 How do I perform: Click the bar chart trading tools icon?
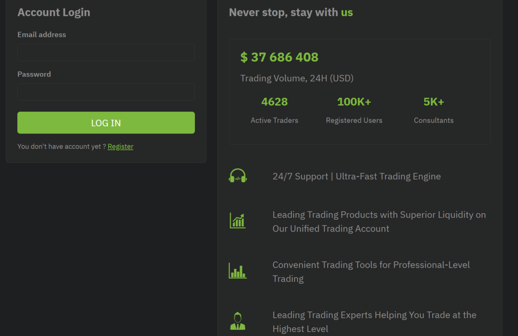[238, 271]
